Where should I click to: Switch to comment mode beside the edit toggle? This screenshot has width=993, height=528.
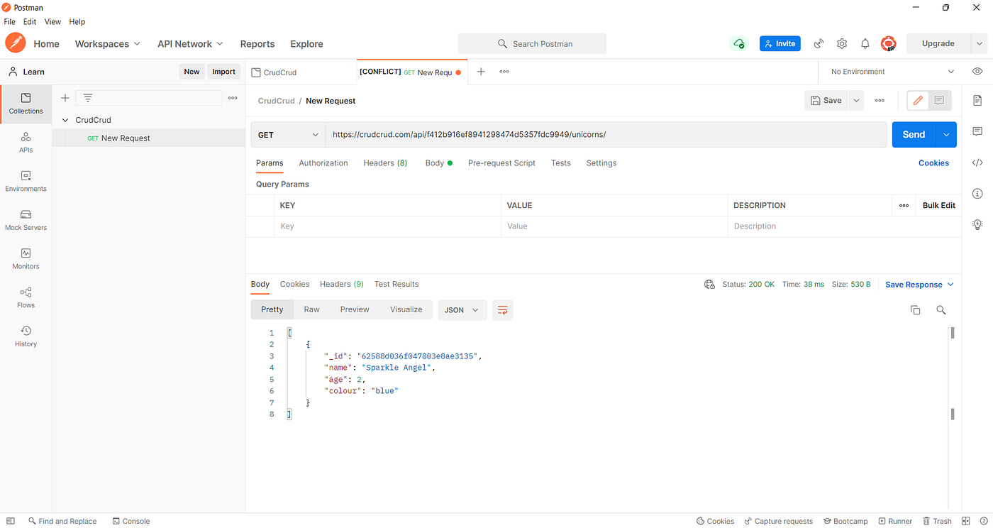(x=939, y=100)
